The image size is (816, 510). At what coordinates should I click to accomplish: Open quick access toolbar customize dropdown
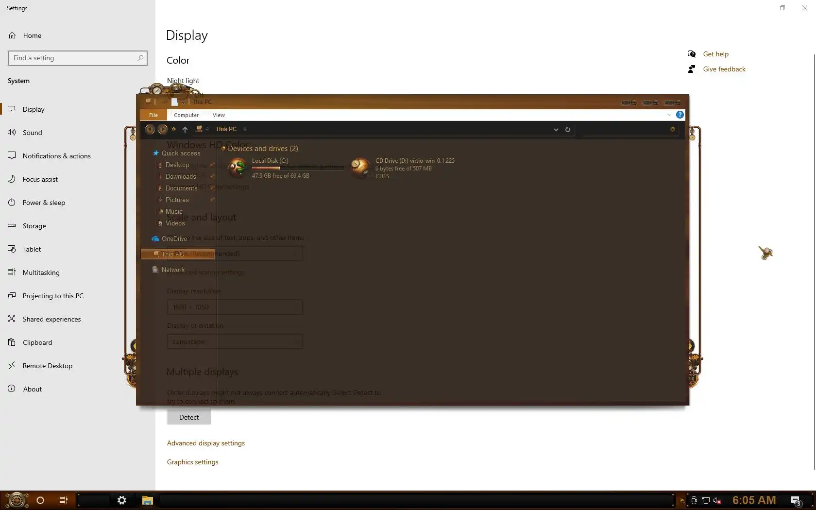click(183, 102)
